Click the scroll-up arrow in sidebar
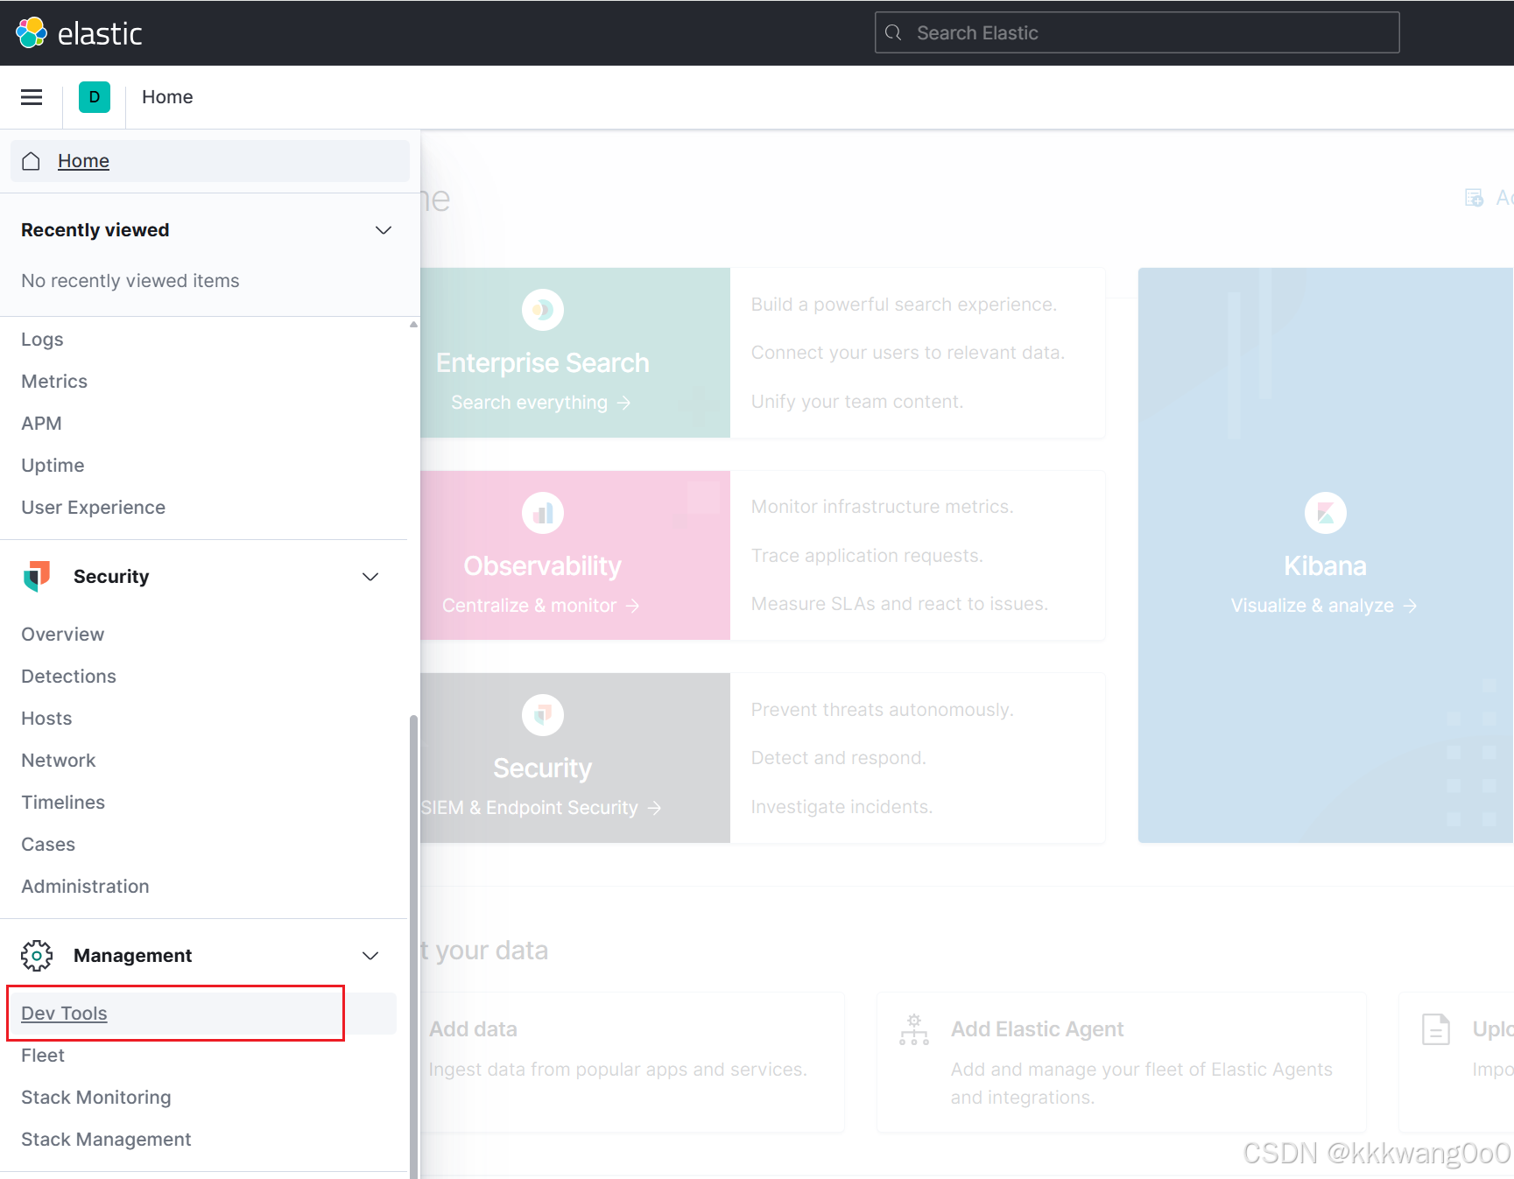The height and width of the screenshot is (1179, 1514). [x=413, y=325]
